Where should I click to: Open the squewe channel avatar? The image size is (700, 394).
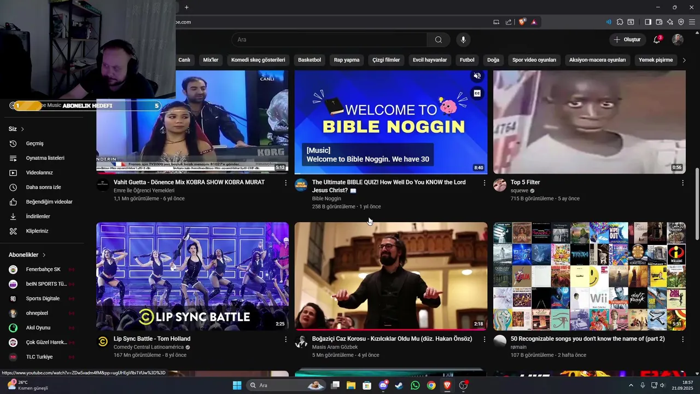[x=500, y=185]
